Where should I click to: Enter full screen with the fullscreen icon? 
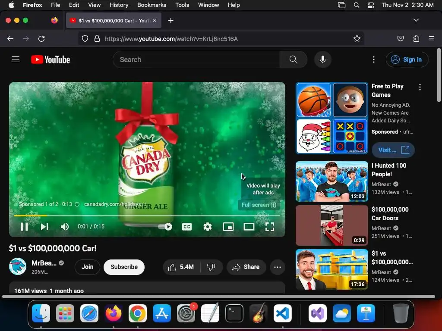[270, 227]
